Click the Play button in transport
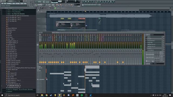Image resolution: width=173 pixels, height=97 pixels. 39,5
